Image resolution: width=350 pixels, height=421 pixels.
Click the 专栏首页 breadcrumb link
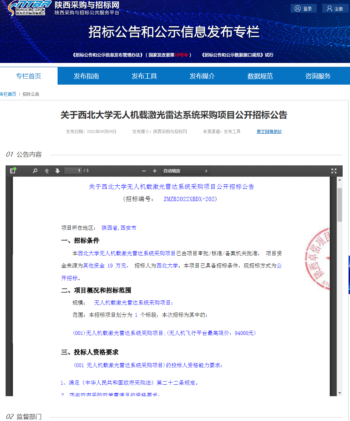pos(8,94)
